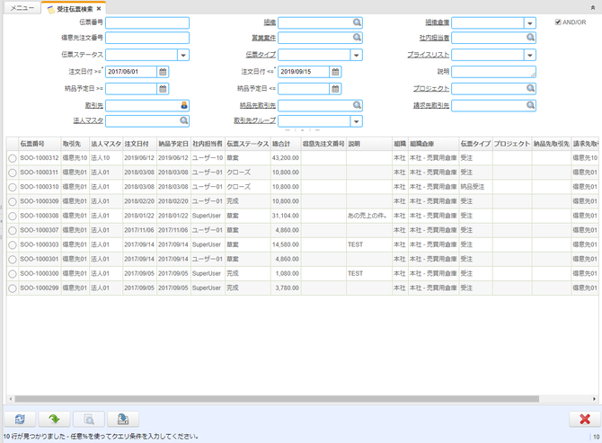Click the magnifier zoom icon in bottom toolbar
Screen dimensions: 602x443
point(89,420)
